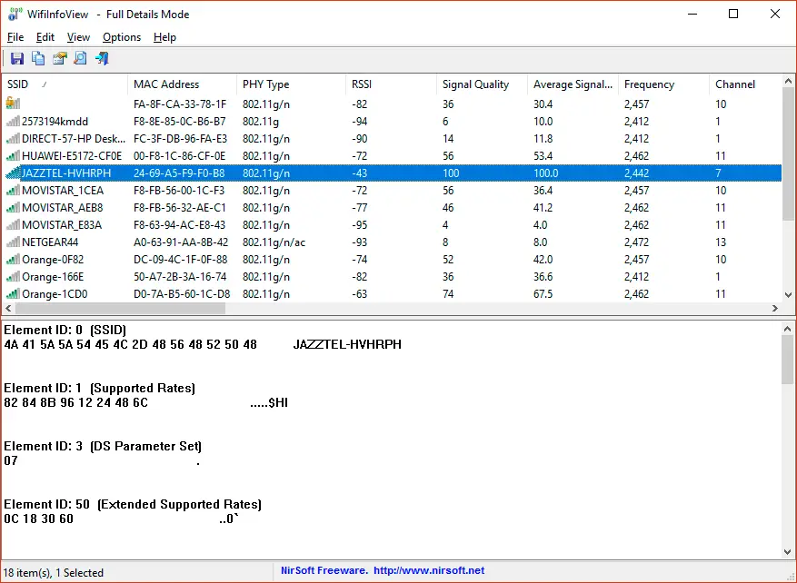797x583 pixels.
Task: Click the locked network icon in first row
Action: point(13,104)
